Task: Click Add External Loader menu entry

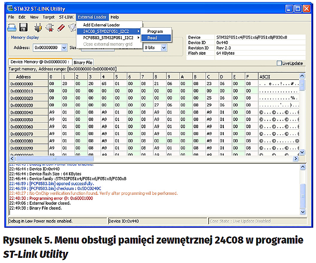Action: click(101, 25)
